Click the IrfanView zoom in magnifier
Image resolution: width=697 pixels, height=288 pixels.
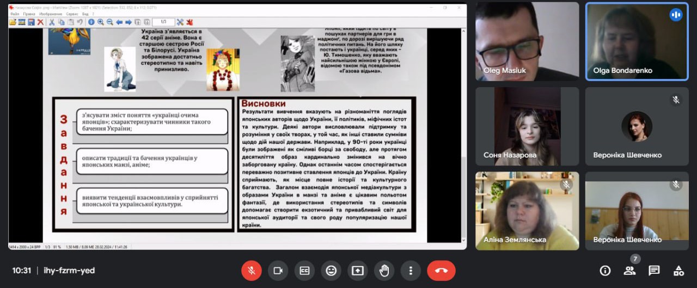tap(101, 22)
